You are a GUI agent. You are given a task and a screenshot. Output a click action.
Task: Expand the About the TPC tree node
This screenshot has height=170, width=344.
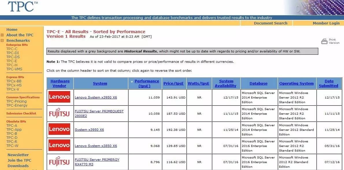click(2, 35)
